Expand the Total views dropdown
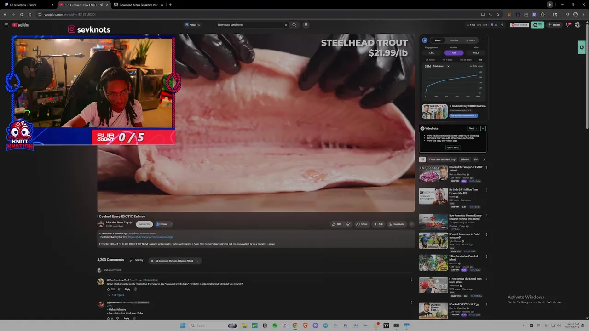 [441, 66]
